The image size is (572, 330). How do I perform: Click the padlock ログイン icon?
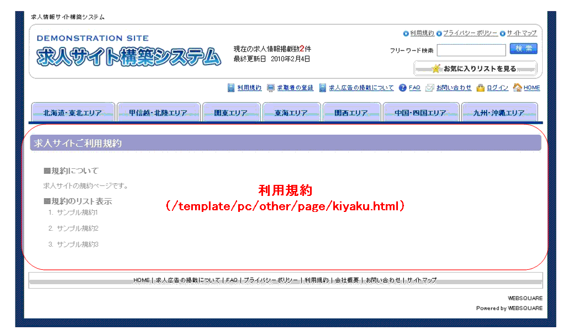click(x=480, y=88)
